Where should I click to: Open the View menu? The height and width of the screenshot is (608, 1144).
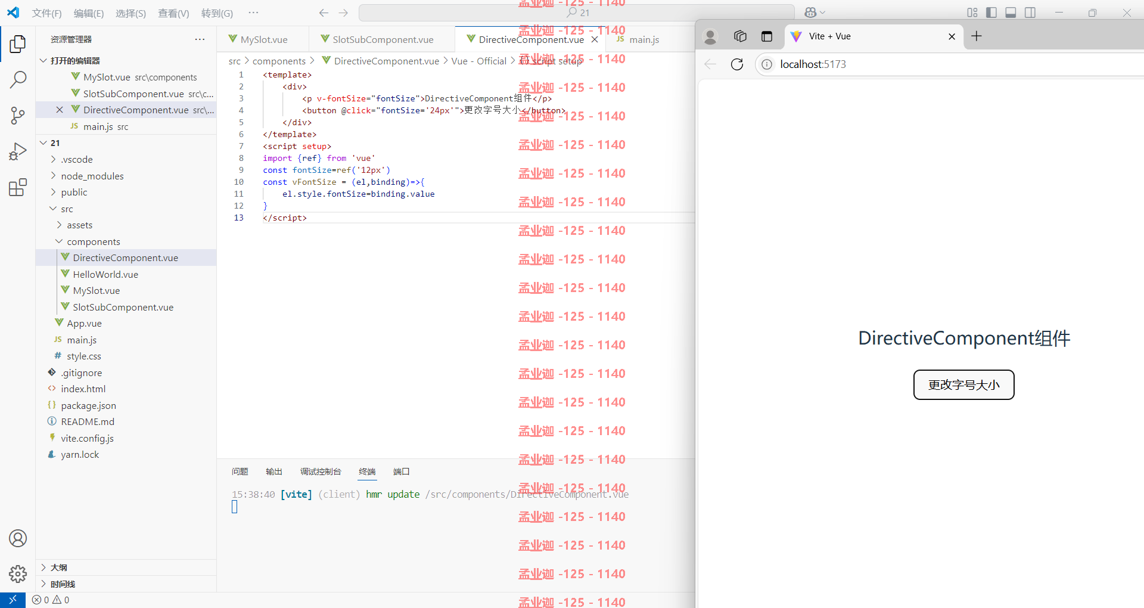tap(173, 13)
